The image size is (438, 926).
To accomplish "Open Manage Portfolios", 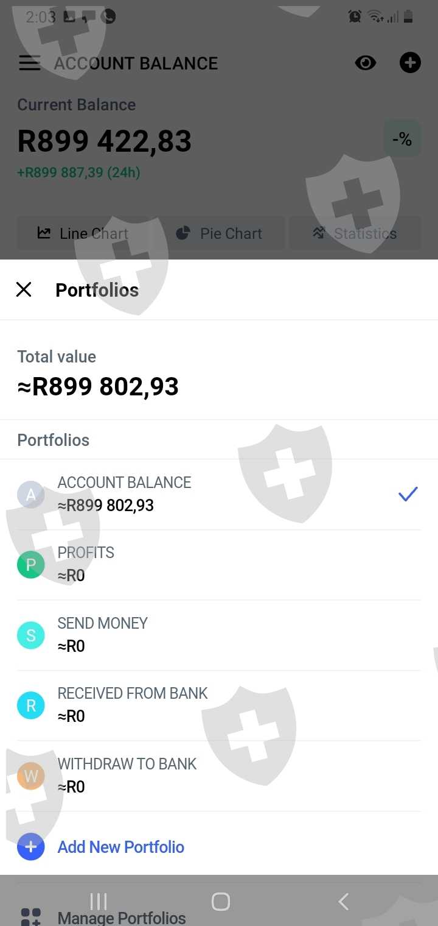I will 122,918.
